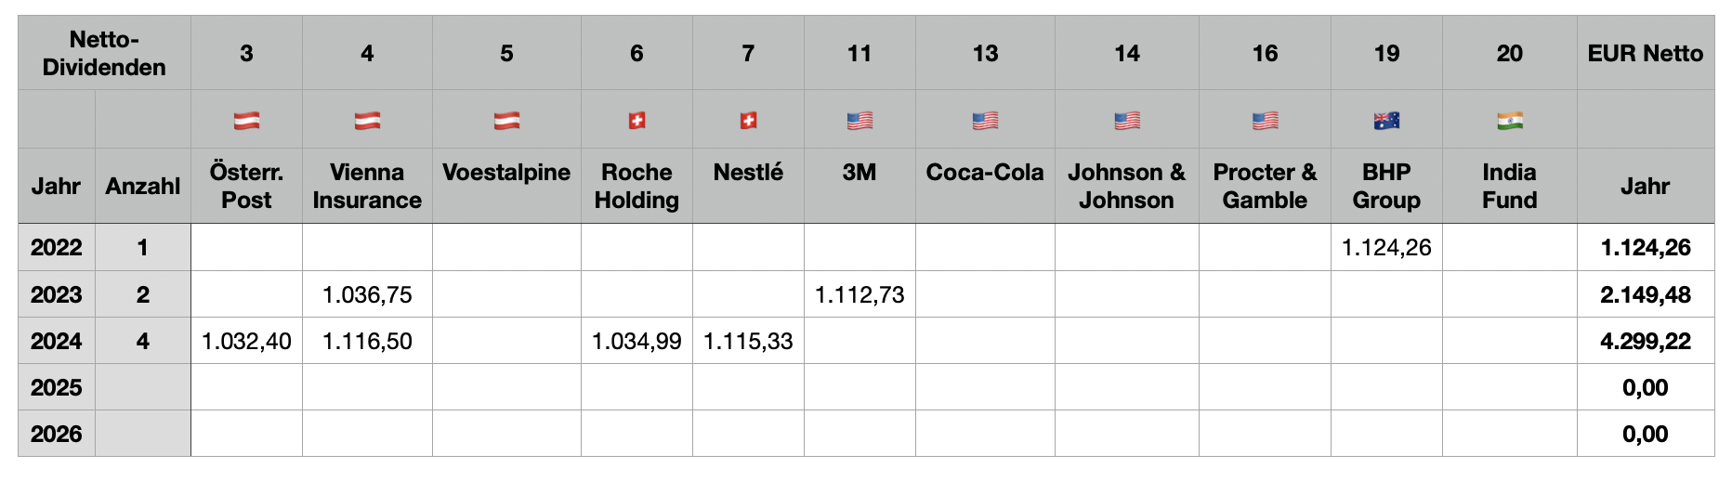Select the Anzahl column header
Image resolution: width=1732 pixels, height=481 pixels.
(143, 187)
